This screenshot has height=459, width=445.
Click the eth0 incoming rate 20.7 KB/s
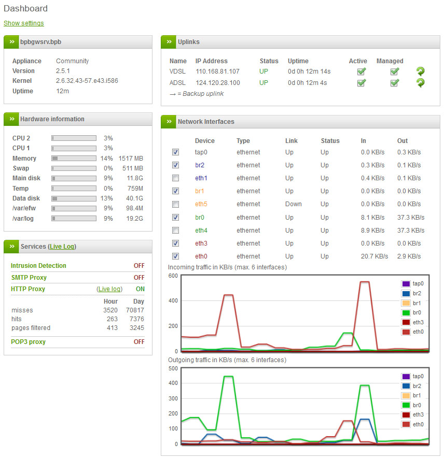pyautogui.click(x=374, y=256)
